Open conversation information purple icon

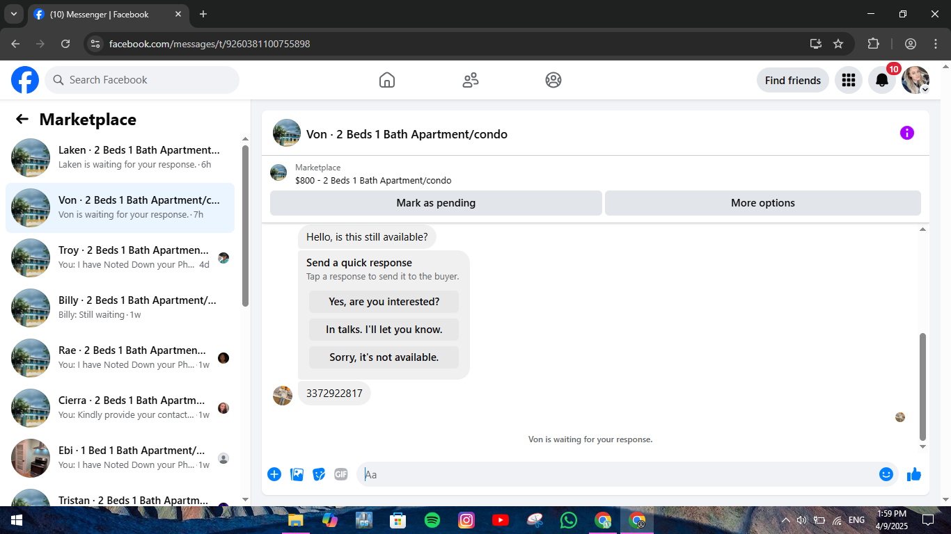tap(906, 133)
